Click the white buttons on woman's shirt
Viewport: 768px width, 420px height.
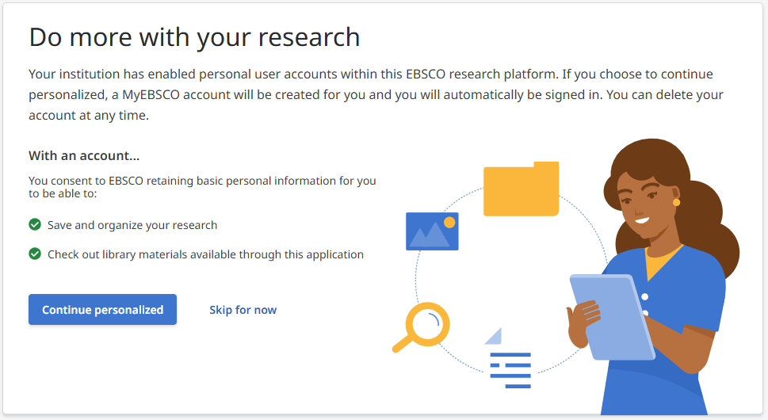[x=646, y=297]
